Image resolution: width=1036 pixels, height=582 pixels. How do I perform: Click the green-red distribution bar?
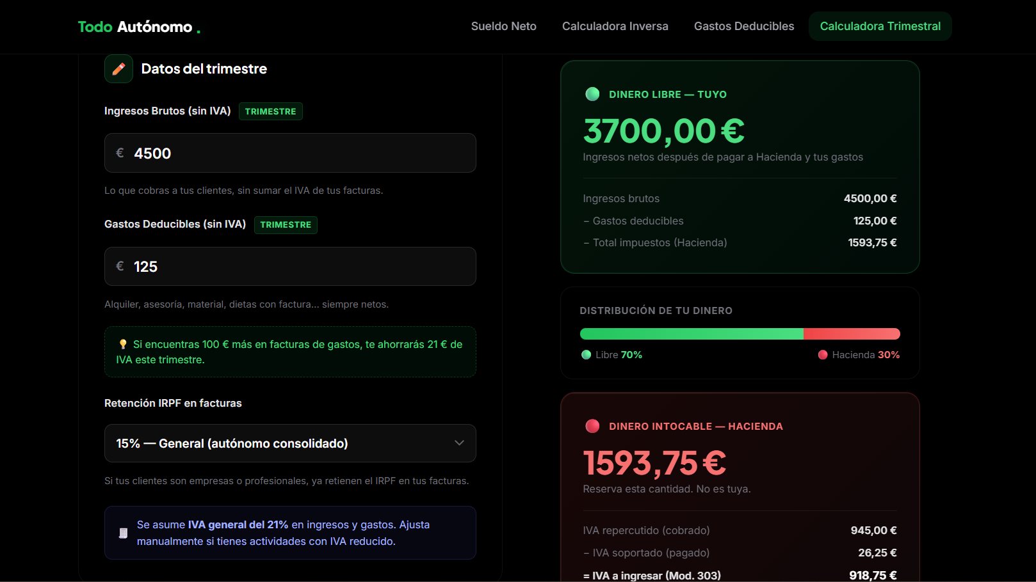click(x=740, y=333)
